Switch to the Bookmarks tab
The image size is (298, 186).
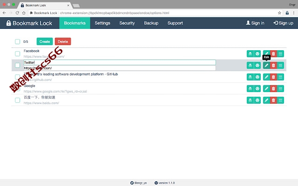point(74,23)
